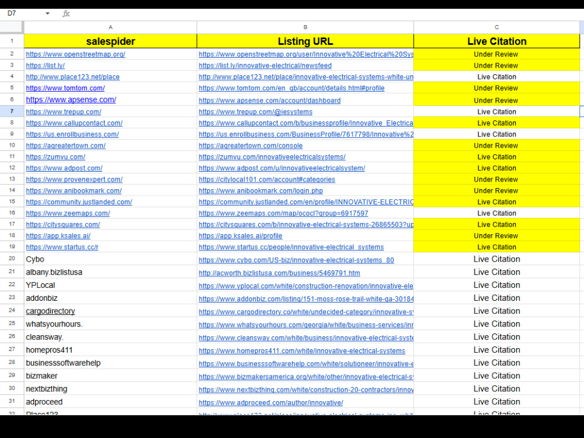Open the anibookmark login.php URL

point(260,191)
